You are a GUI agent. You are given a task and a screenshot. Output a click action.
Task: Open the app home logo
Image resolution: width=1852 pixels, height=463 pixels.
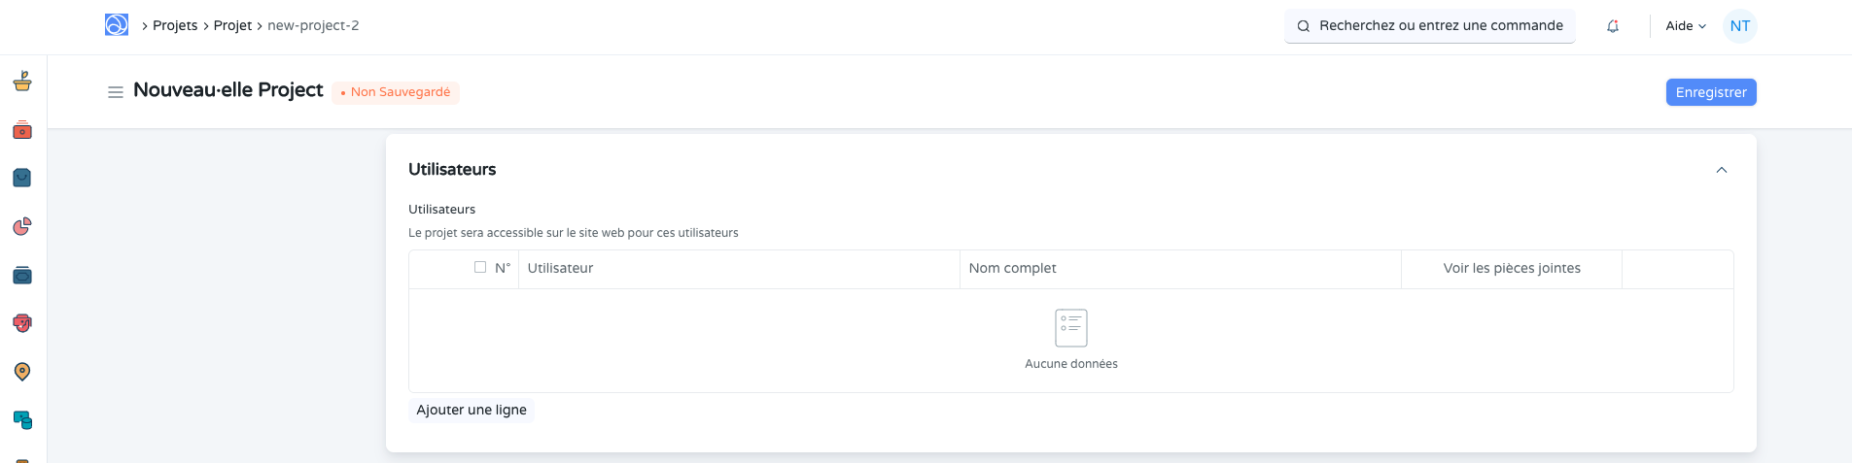117,25
